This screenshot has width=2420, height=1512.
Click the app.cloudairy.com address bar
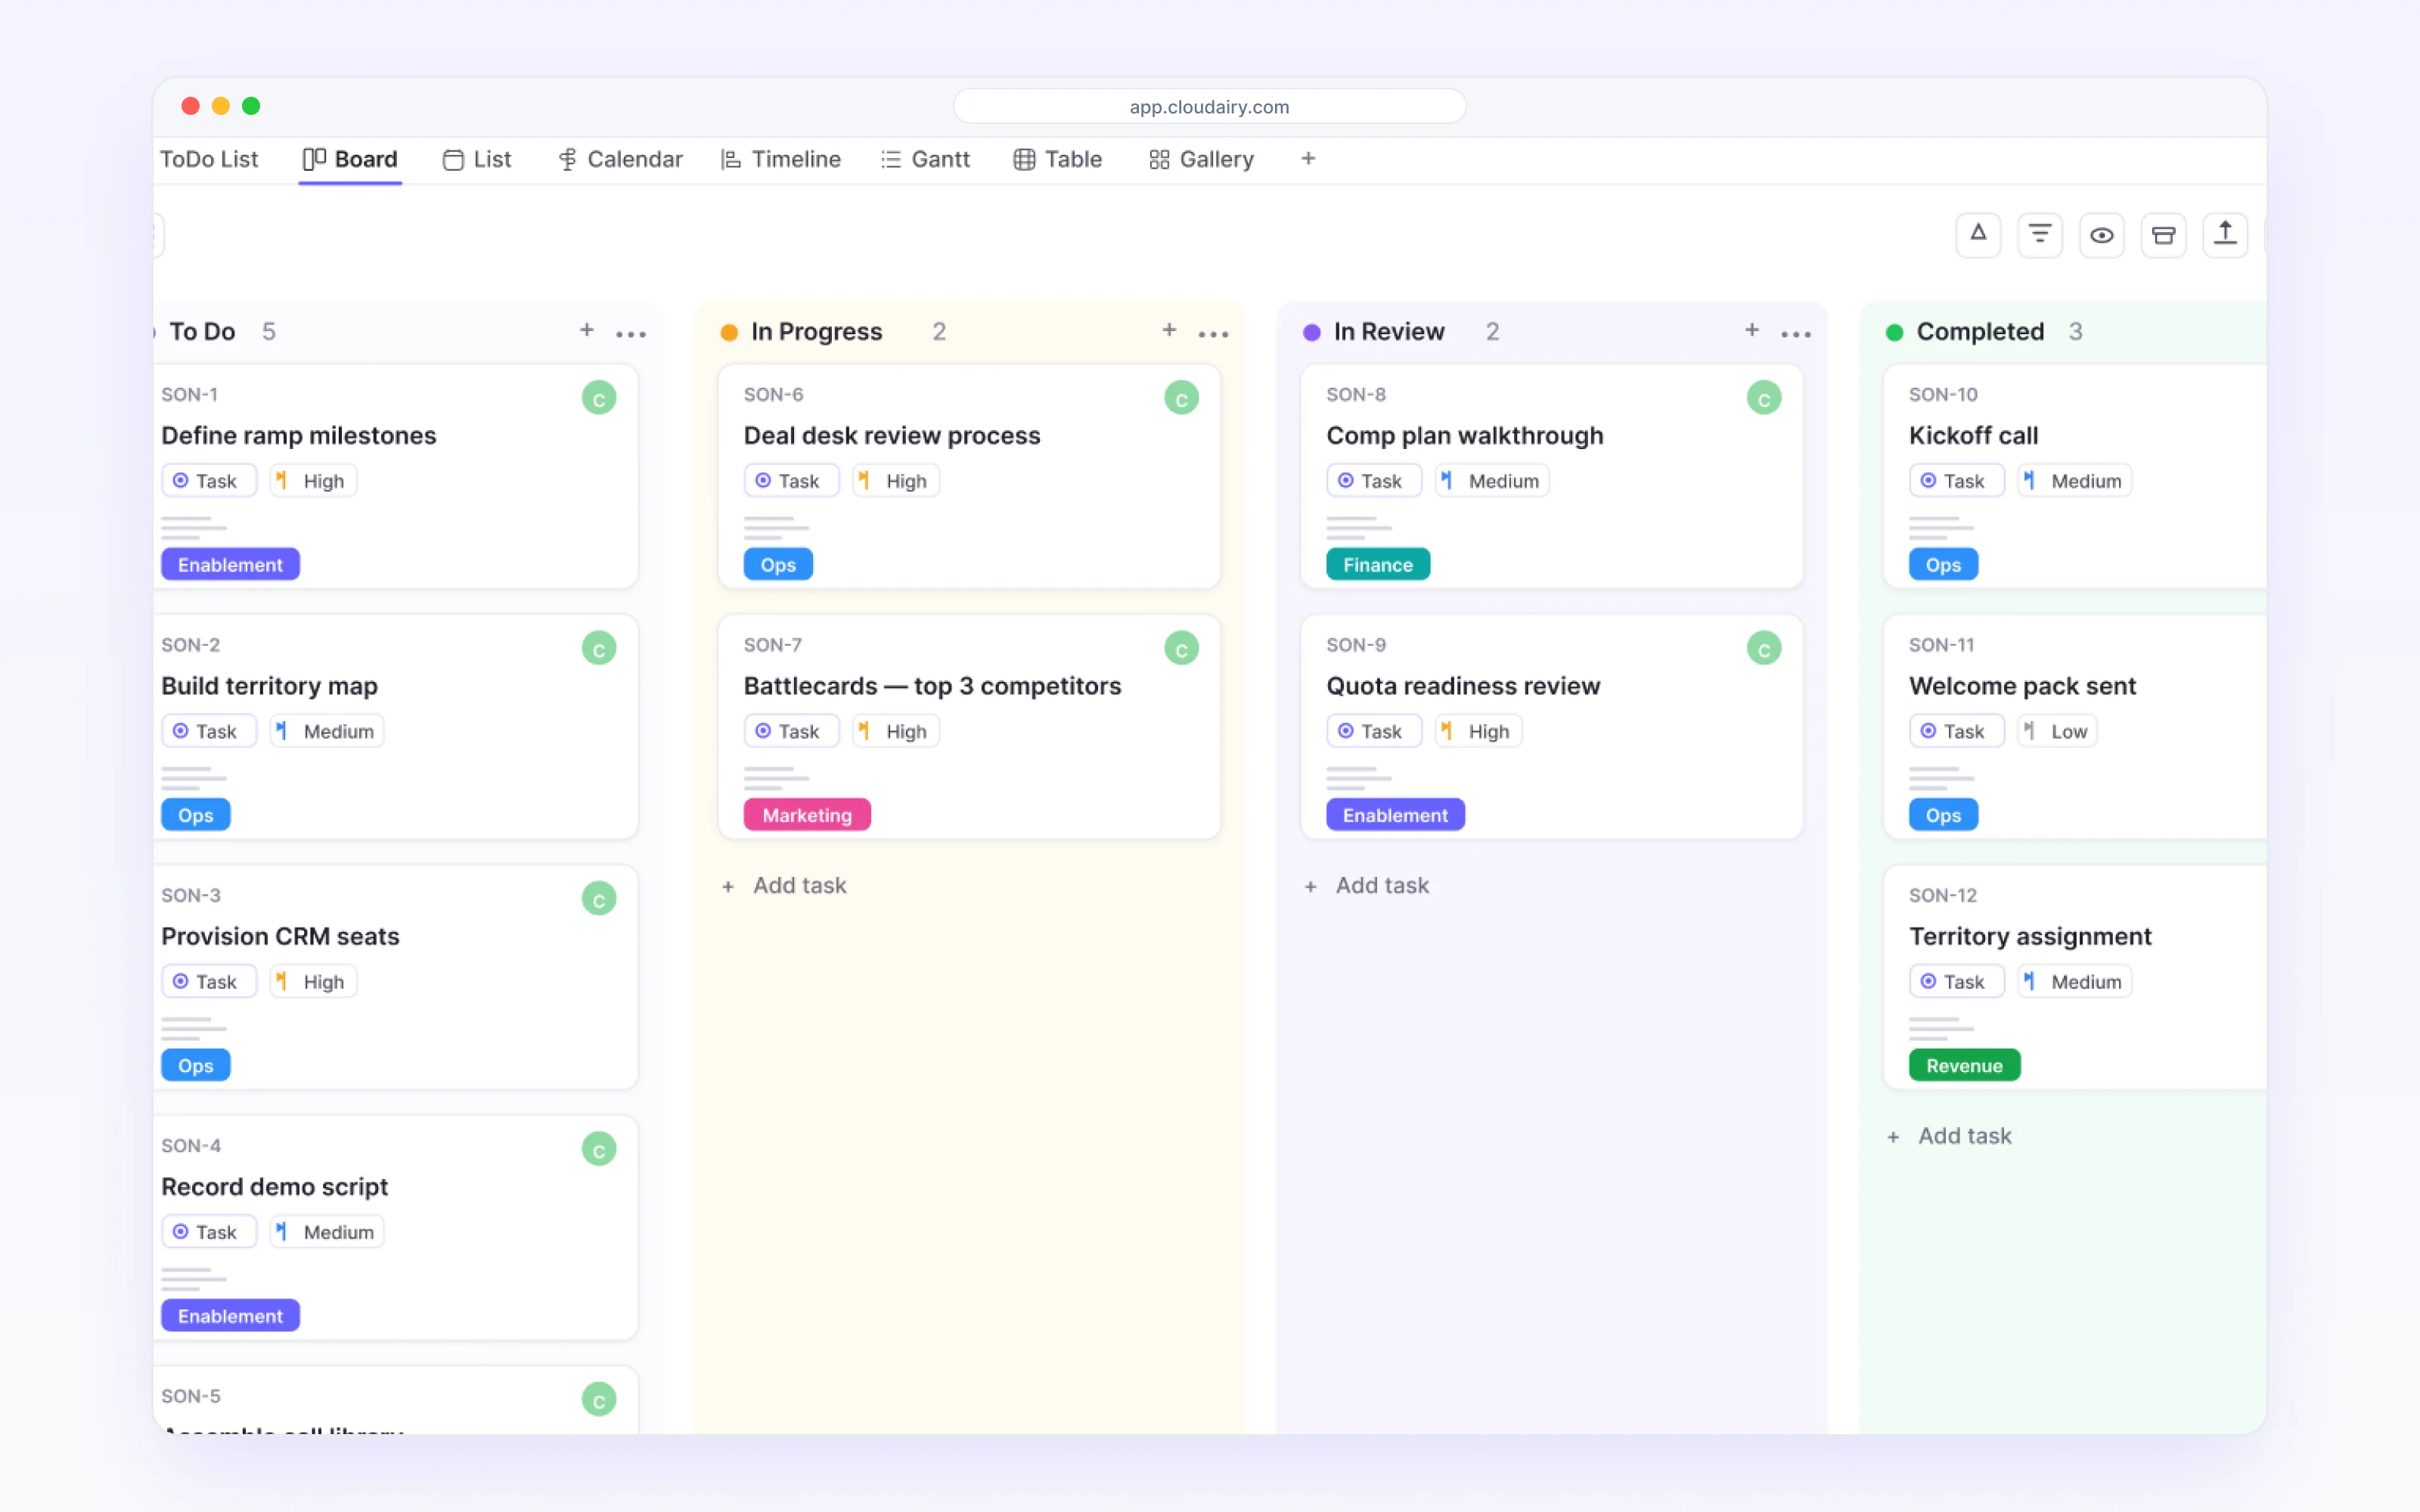pos(1209,106)
